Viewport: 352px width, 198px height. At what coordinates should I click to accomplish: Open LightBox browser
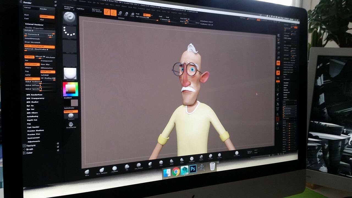(81, 9)
